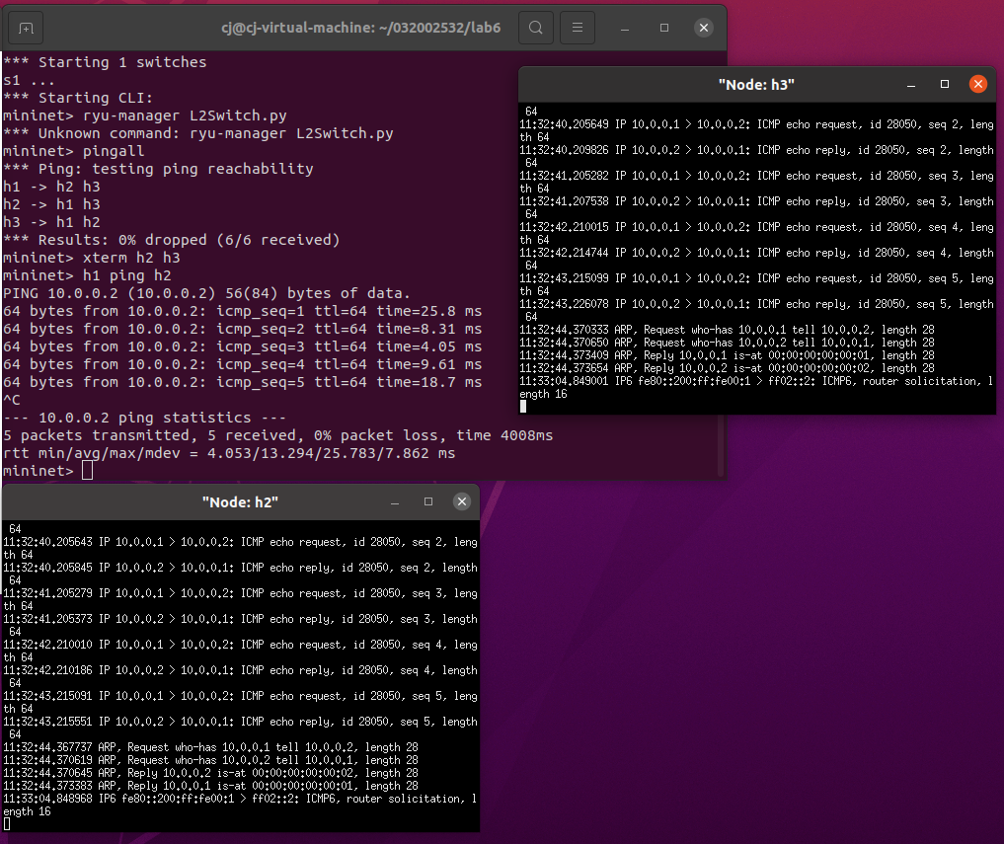Screen dimensions: 1004x844
Task: Minimize the cj-virtual-machine terminal window
Action: 625,29
